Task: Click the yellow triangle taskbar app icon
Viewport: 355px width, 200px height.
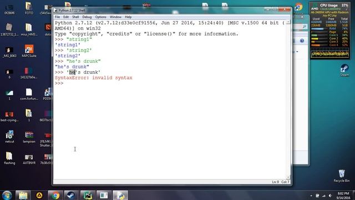Action: [39, 195]
